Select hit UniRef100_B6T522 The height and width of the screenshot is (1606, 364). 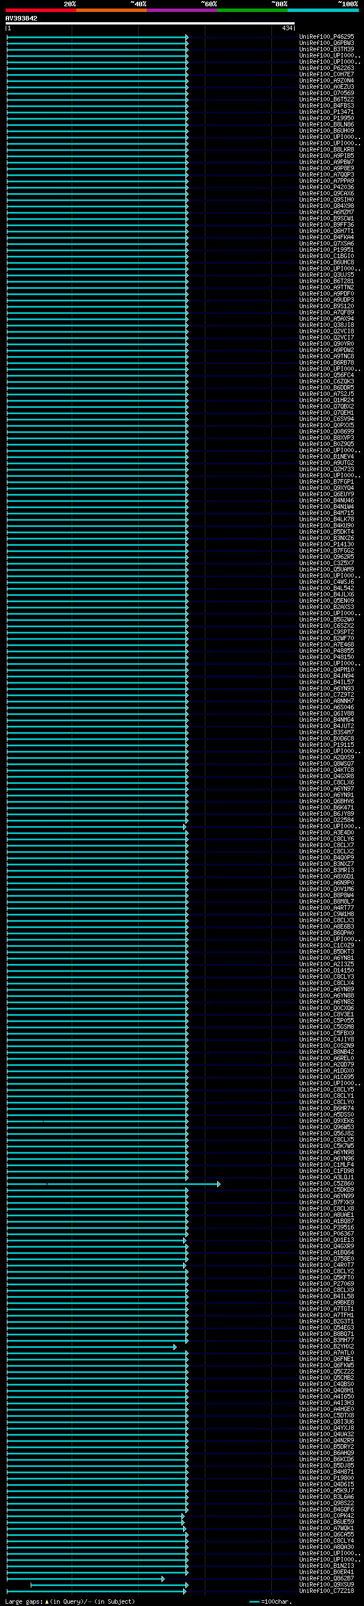click(x=326, y=100)
